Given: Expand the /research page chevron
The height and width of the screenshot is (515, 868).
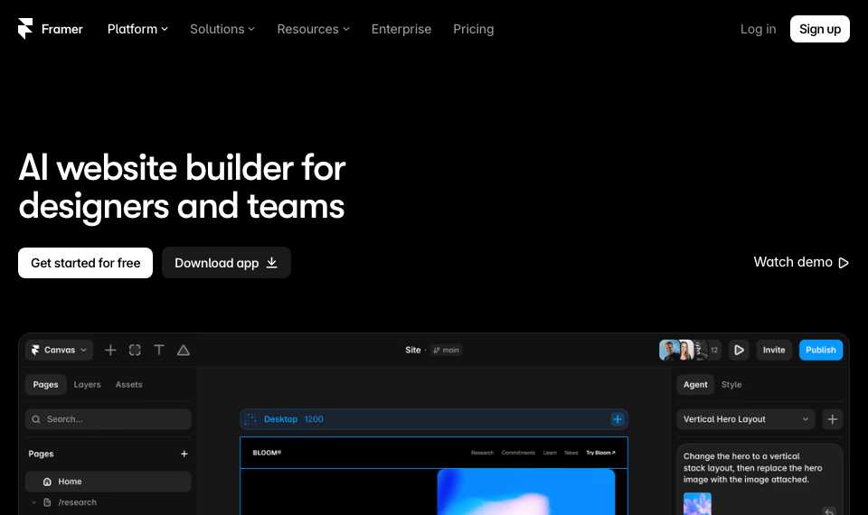Looking at the screenshot, I should (33, 502).
